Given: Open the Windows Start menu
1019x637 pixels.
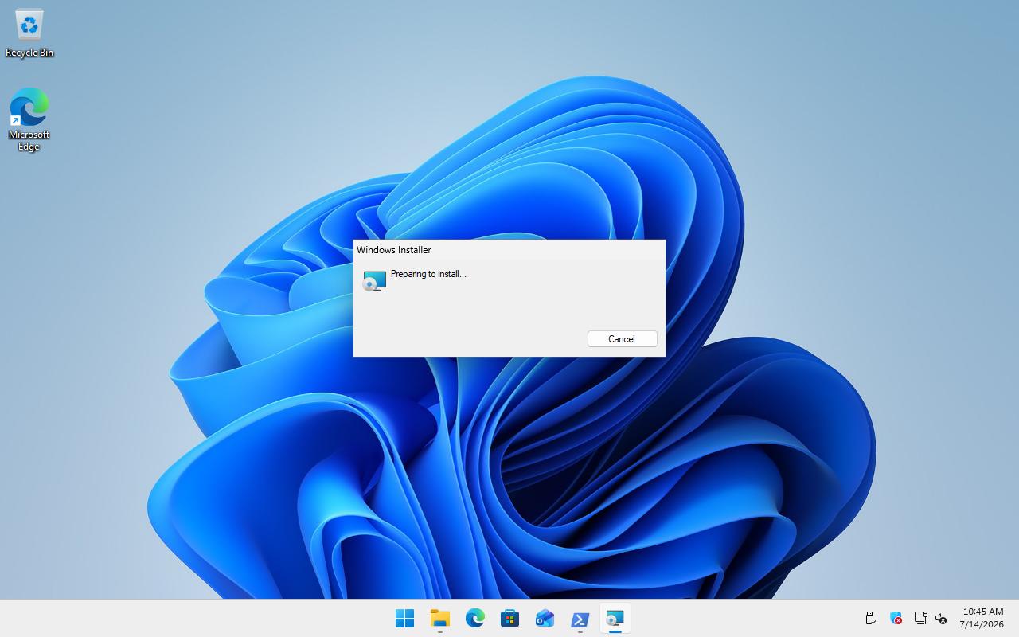Looking at the screenshot, I should 404,618.
